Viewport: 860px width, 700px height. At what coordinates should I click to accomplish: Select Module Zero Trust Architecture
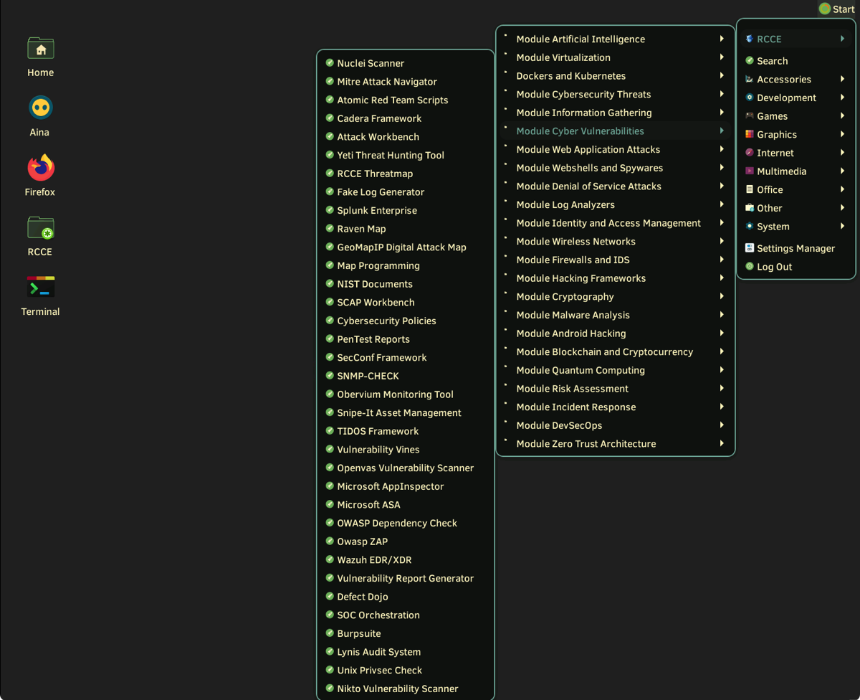(x=586, y=444)
